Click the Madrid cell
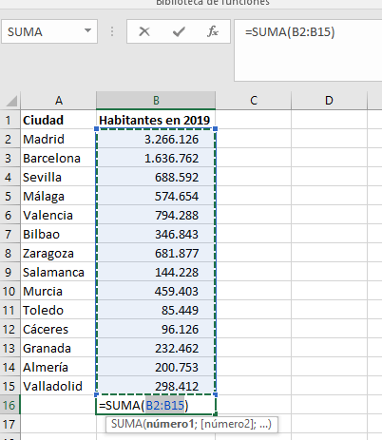382x440 pixels. coord(59,139)
